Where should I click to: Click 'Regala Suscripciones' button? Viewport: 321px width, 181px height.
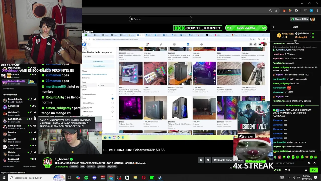tap(228, 160)
